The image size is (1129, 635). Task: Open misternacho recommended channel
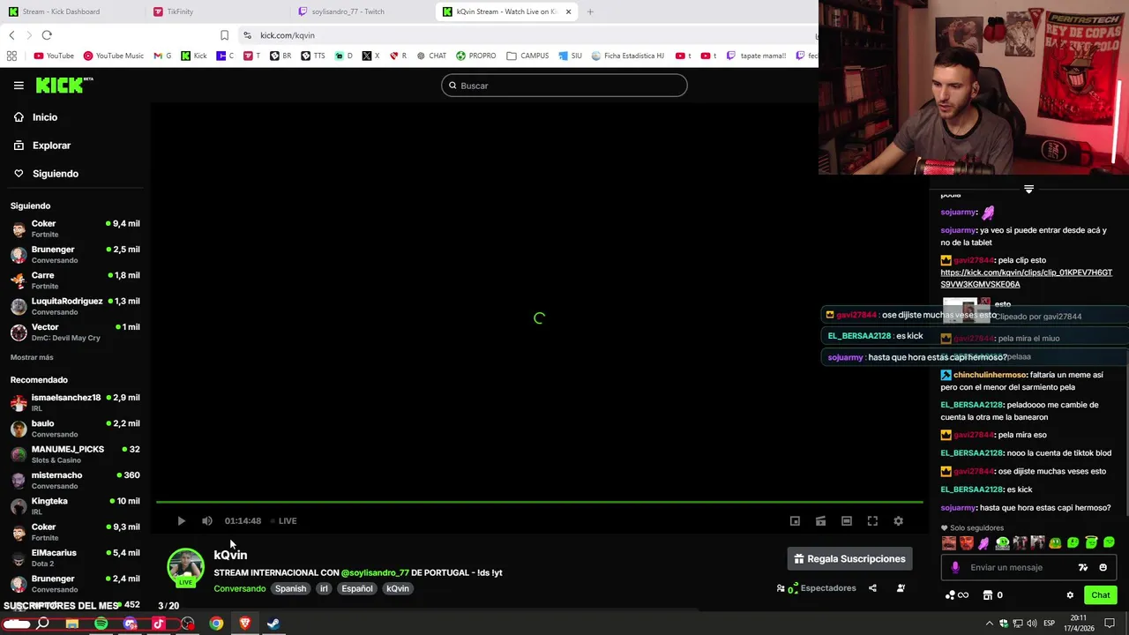(75, 480)
